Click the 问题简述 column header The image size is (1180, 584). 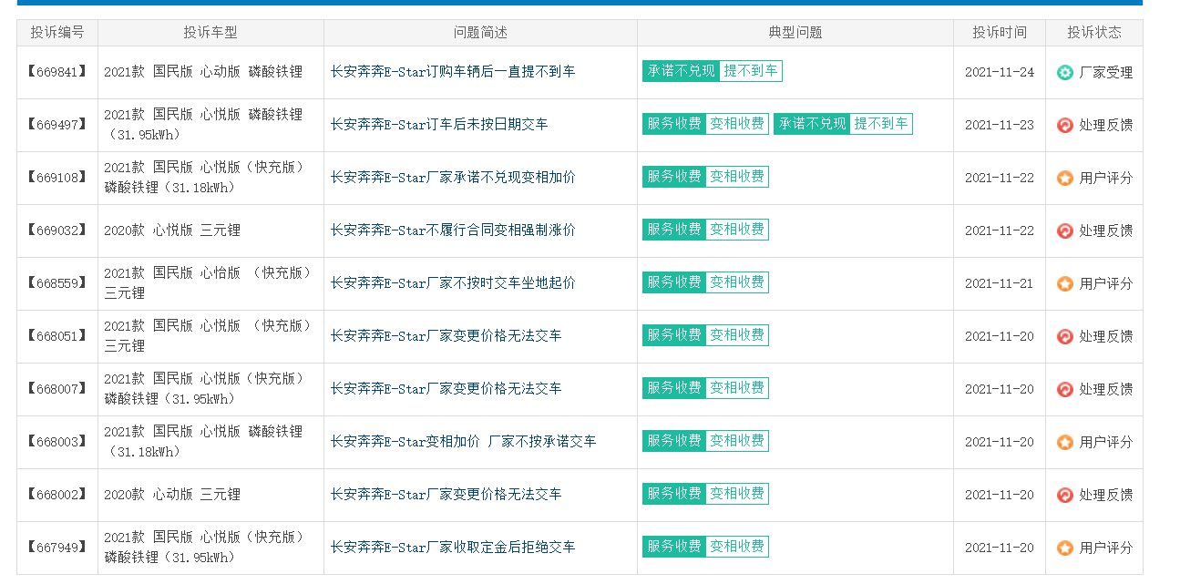pos(480,33)
